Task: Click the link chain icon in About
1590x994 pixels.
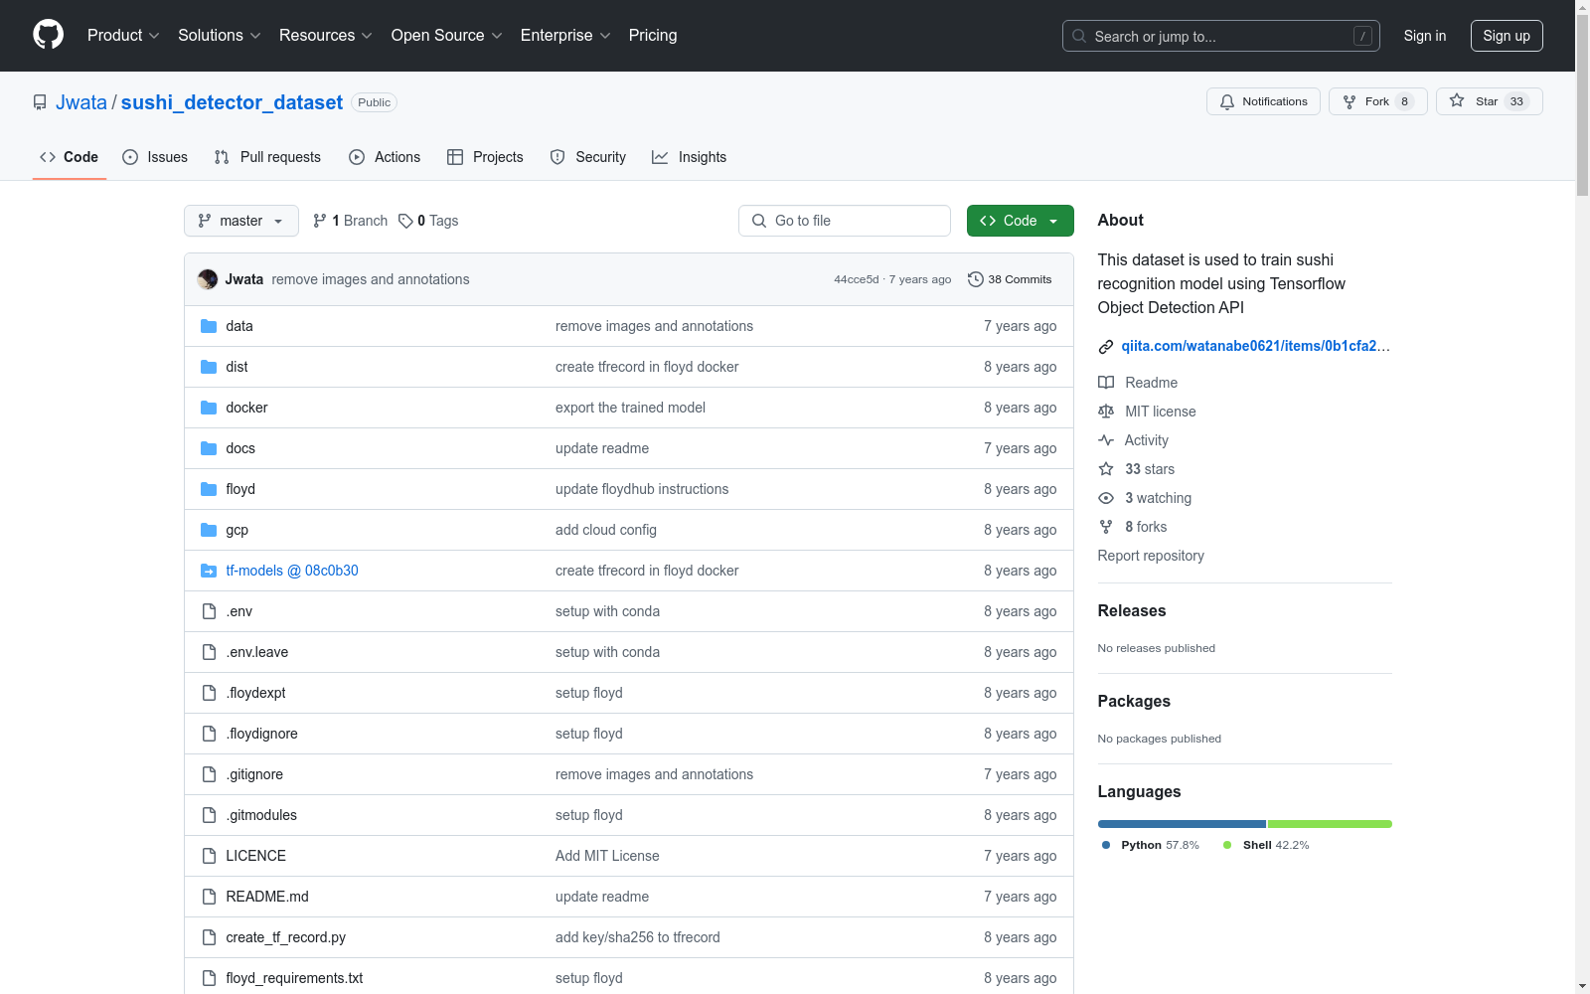Action: coord(1106,347)
